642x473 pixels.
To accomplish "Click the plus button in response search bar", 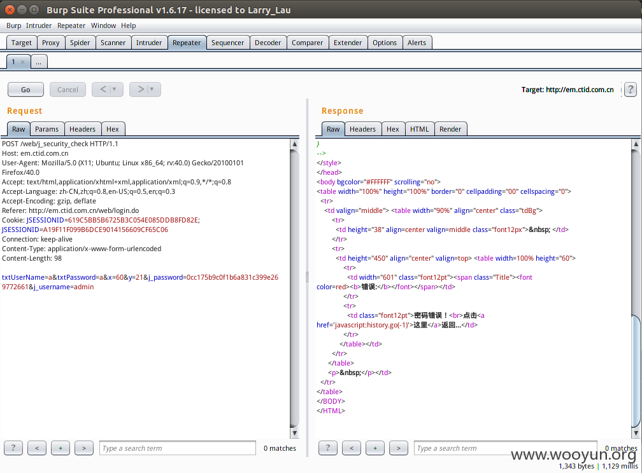I will click(x=375, y=448).
